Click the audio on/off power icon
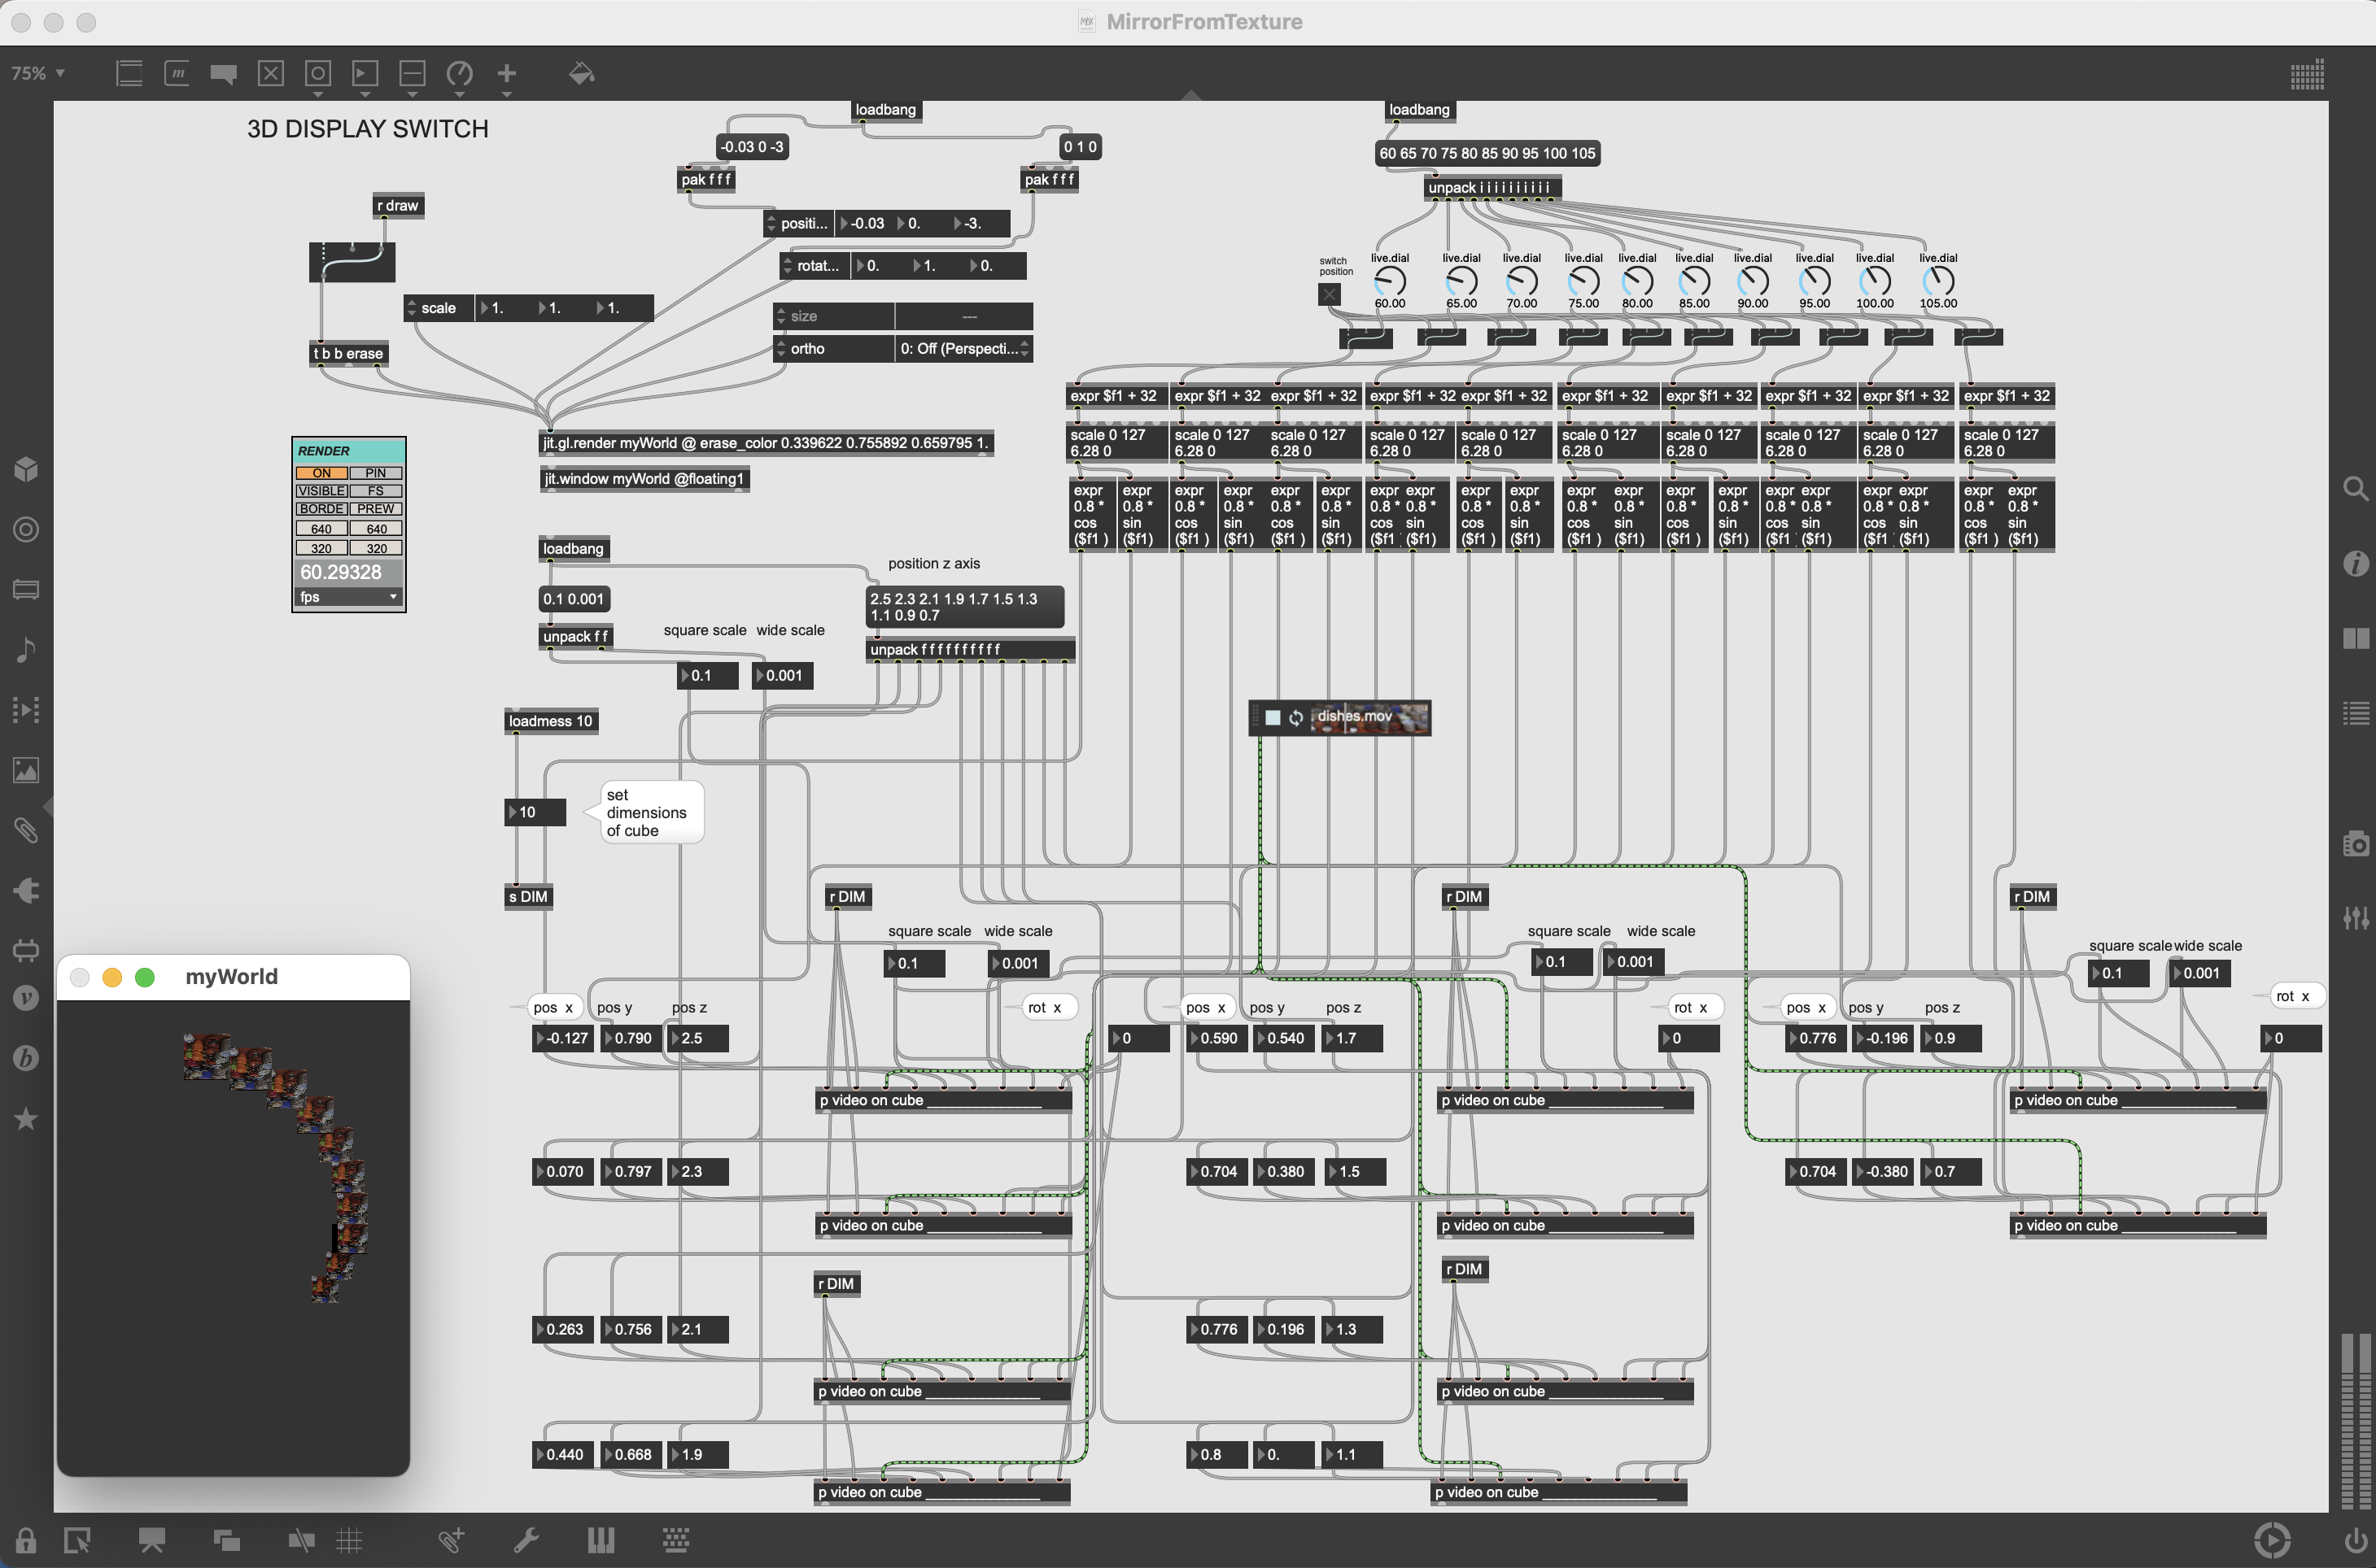 tap(2355, 1540)
